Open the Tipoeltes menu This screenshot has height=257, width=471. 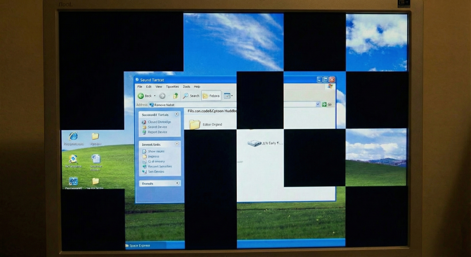pos(172,86)
